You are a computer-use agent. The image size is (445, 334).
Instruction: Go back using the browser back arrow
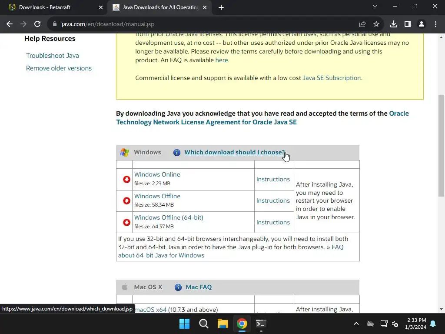[x=10, y=24]
